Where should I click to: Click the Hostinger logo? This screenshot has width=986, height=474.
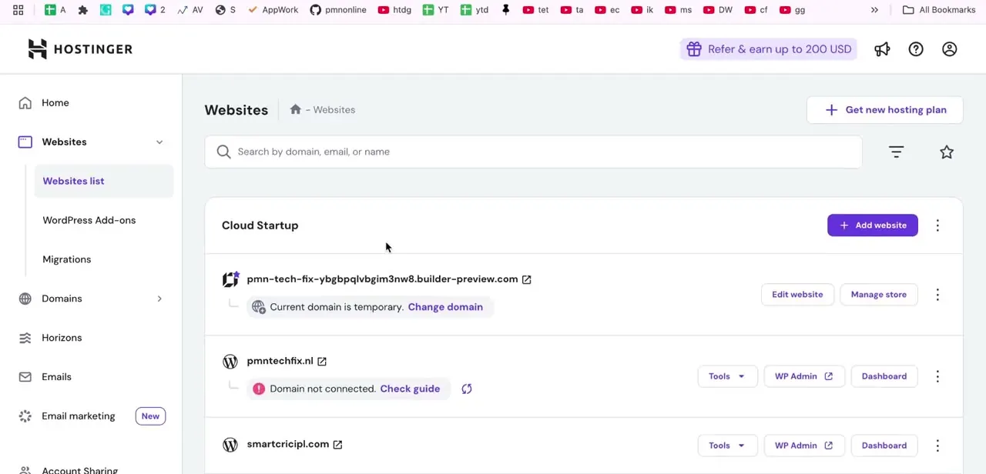[80, 49]
